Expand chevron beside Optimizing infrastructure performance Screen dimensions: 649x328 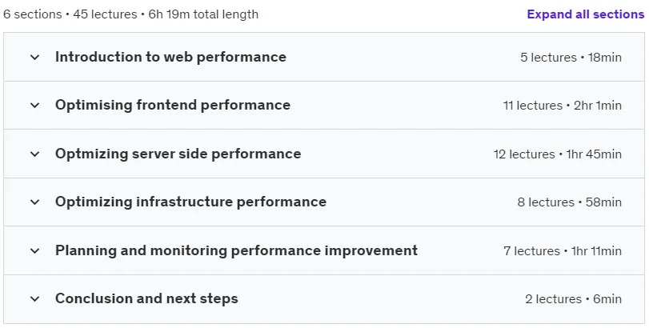(35, 202)
